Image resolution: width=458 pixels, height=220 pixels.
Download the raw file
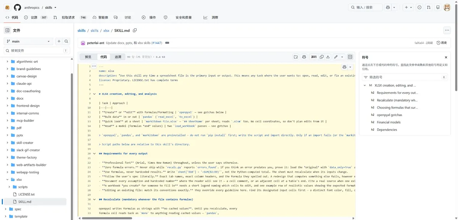pyautogui.click(x=328, y=57)
